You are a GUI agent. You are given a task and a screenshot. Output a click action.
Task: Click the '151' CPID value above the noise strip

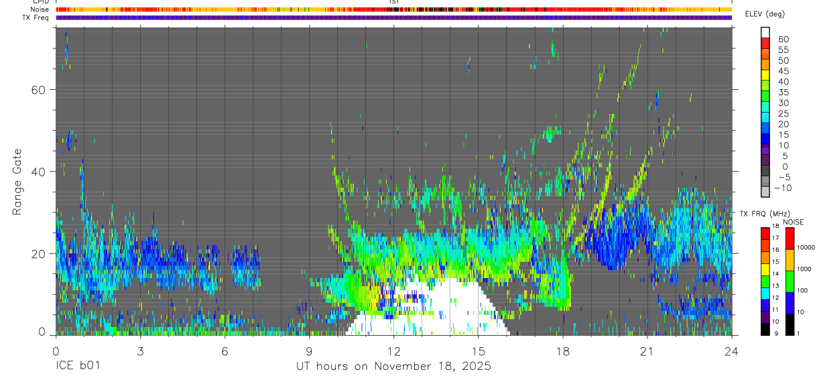[x=393, y=2]
